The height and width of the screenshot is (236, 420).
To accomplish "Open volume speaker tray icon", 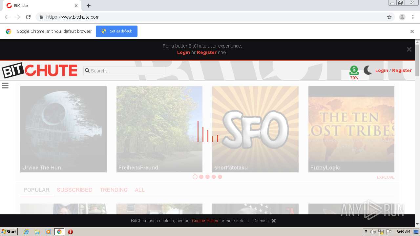I will pos(373,232).
